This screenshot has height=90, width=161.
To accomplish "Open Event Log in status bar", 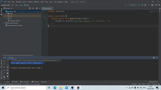I will (153, 82).
